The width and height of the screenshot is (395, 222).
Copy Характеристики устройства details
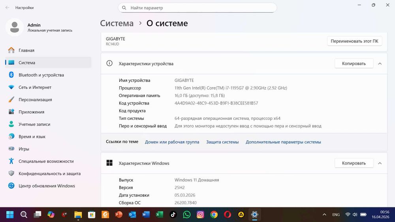click(x=354, y=63)
